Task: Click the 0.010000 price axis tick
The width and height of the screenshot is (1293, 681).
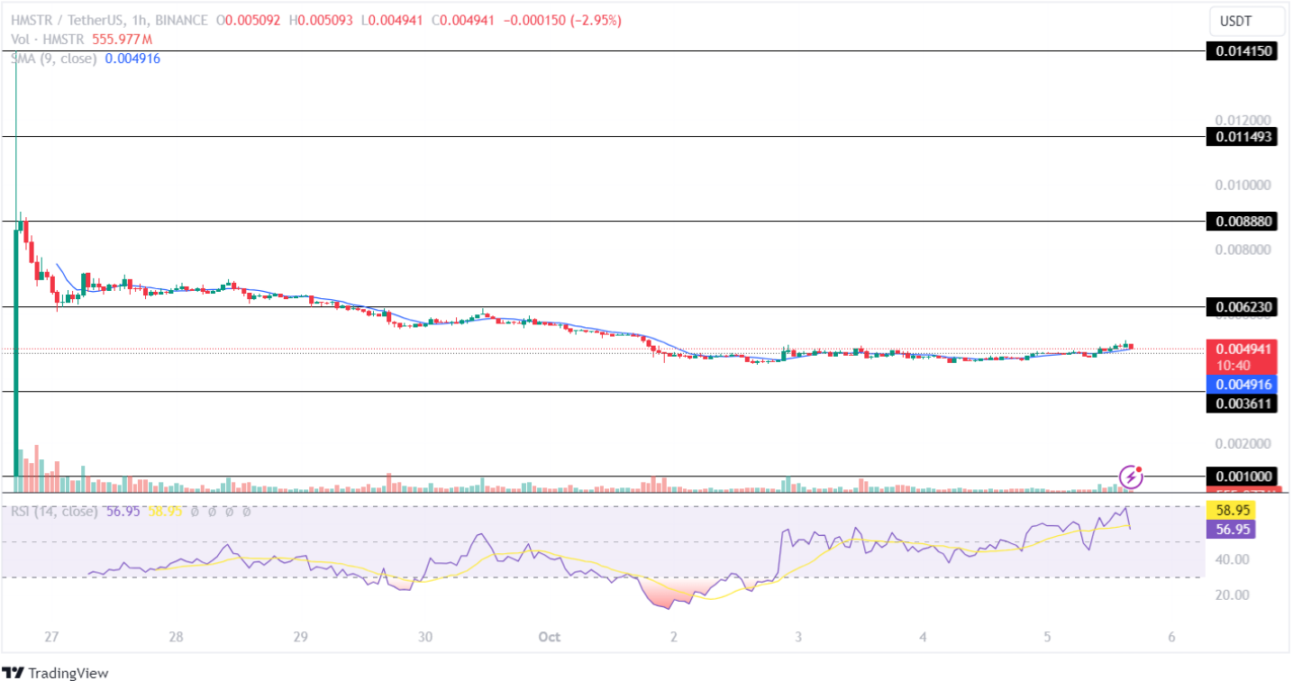Action: [1243, 185]
